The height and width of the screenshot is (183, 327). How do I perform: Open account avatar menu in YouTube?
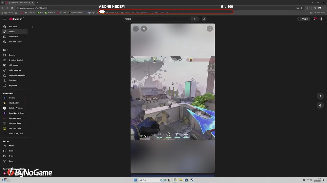click(x=321, y=19)
